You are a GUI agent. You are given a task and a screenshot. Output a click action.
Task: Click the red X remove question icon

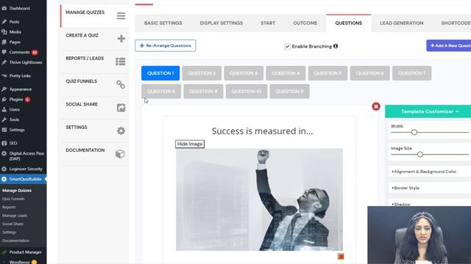coord(376,106)
